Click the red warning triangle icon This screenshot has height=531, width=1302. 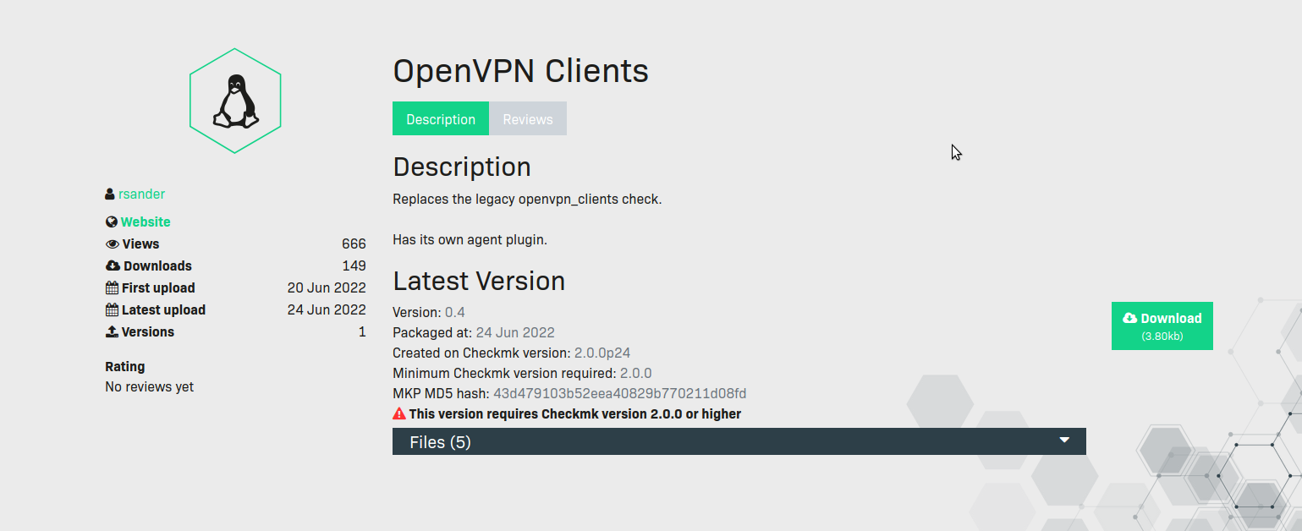click(399, 414)
